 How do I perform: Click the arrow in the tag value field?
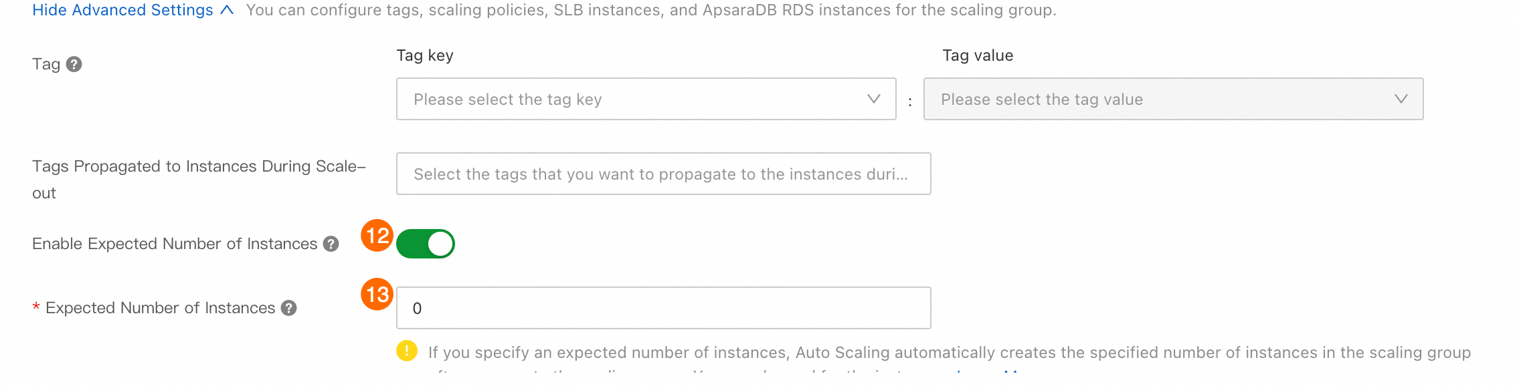pyautogui.click(x=1401, y=99)
